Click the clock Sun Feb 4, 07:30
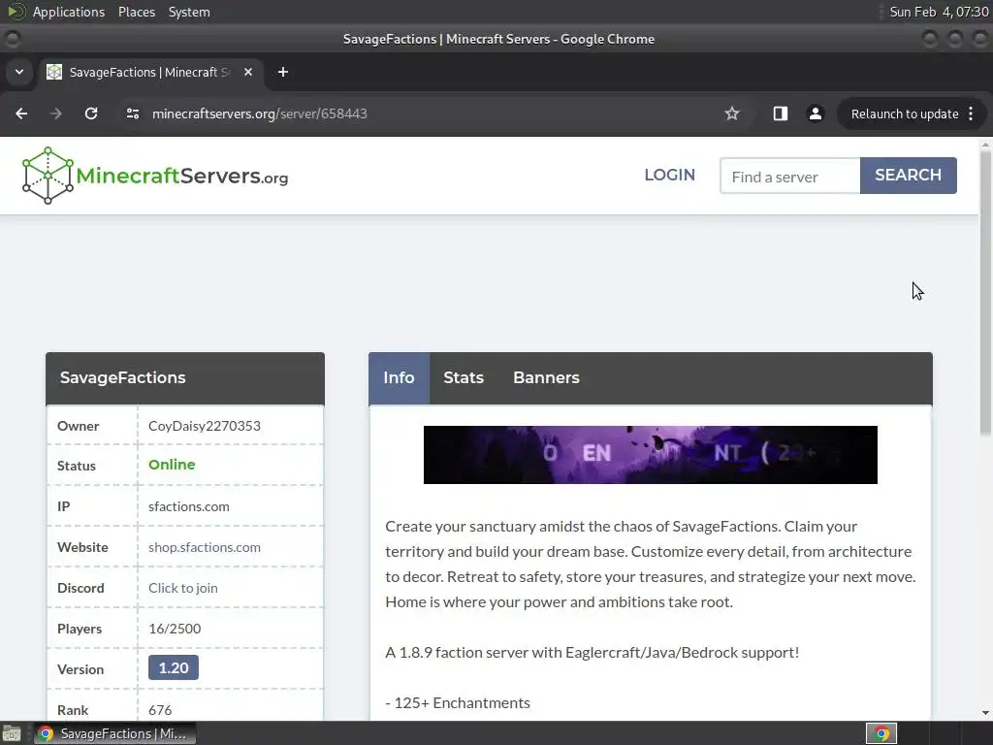Viewport: 993px width, 745px height. click(x=939, y=12)
